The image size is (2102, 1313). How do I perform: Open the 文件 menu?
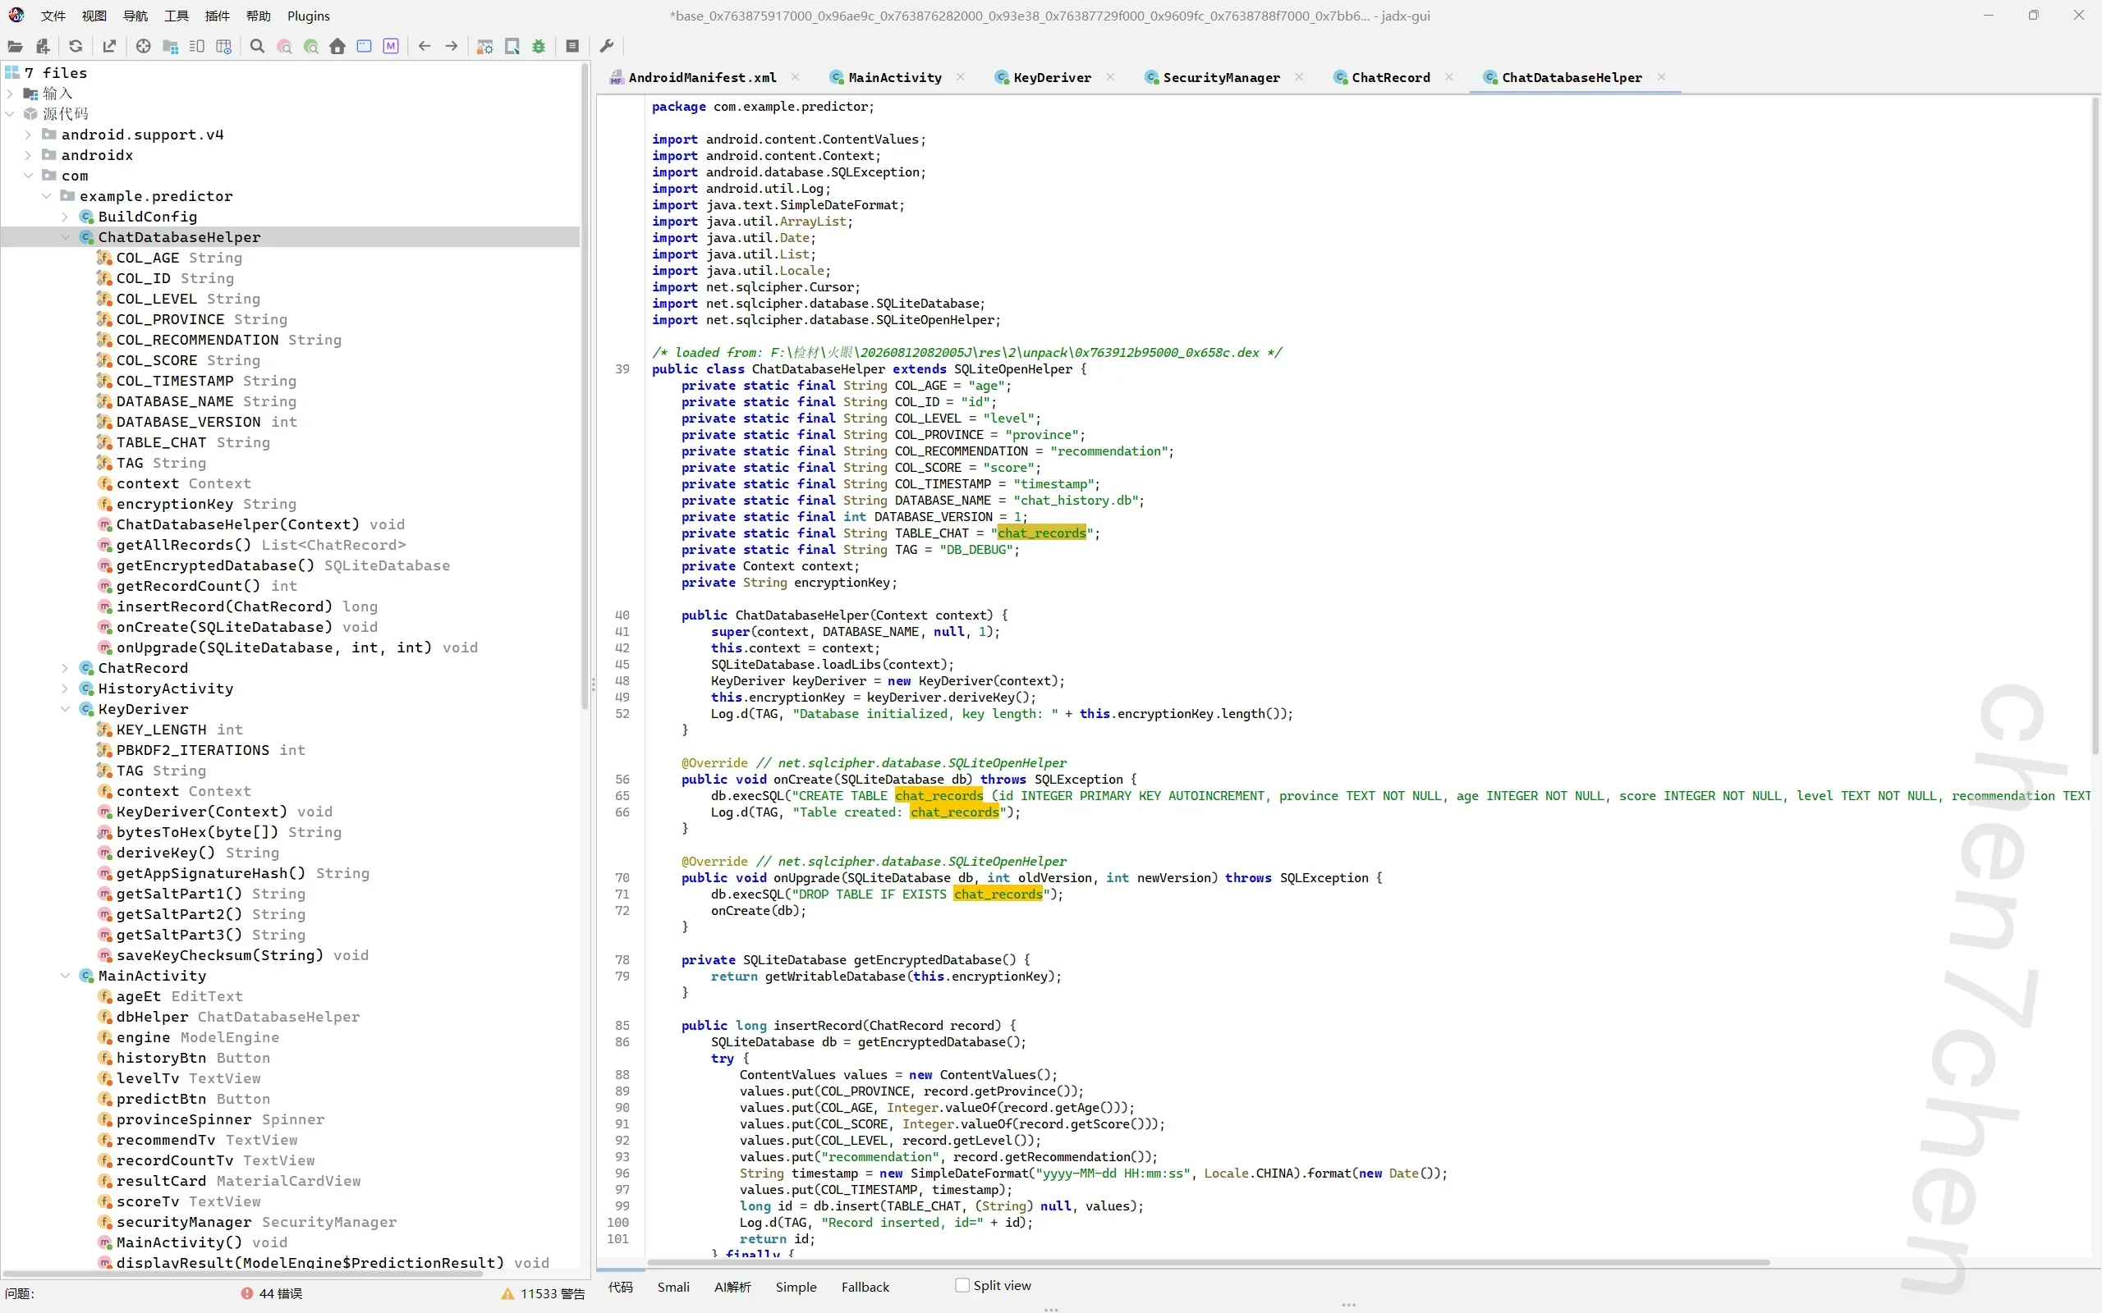pyautogui.click(x=53, y=16)
